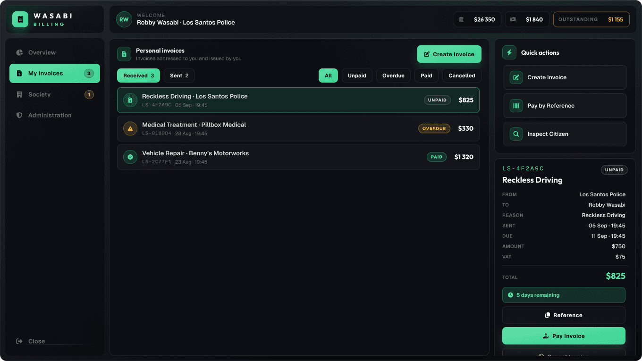Filter invoices by Unpaid
This screenshot has width=642, height=361.
[x=357, y=76]
